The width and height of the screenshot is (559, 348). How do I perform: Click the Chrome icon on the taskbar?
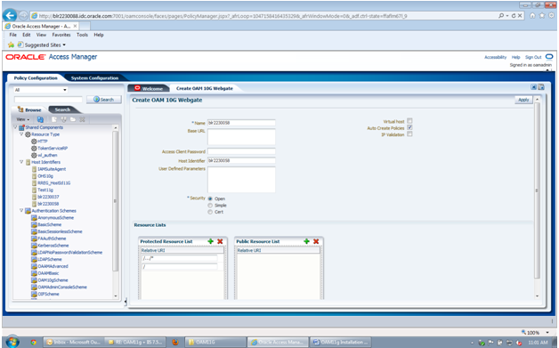click(x=33, y=342)
